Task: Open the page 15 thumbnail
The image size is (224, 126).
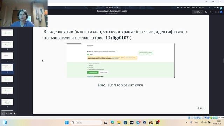Action: tap(7, 91)
